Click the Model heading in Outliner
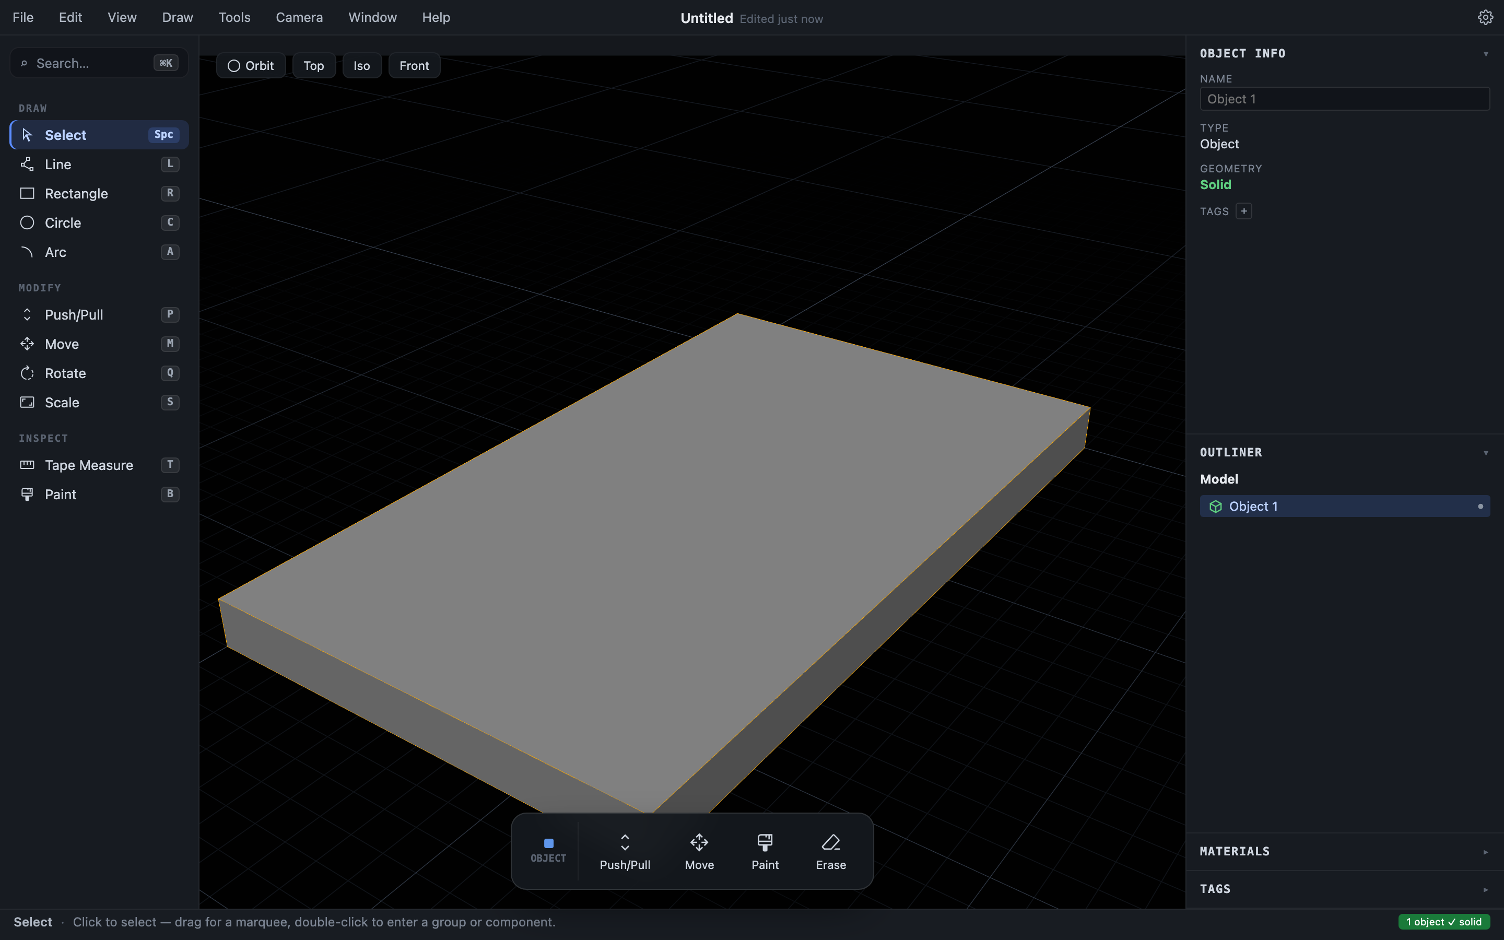Screen dimensions: 1504x940 [x=1219, y=479]
